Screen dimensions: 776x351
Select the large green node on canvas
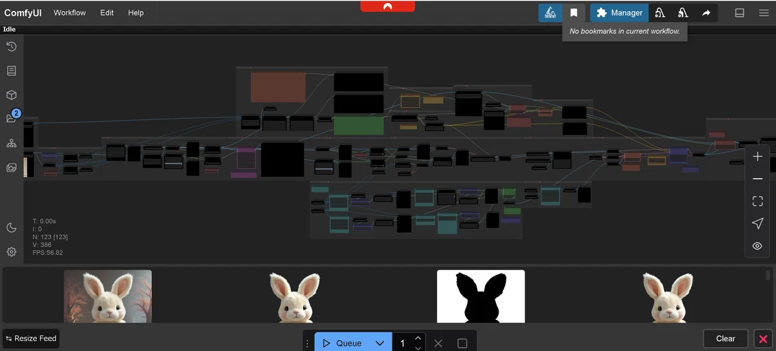coord(359,125)
